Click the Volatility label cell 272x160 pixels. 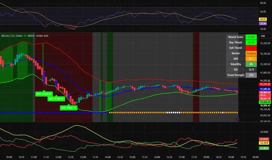click(x=236, y=64)
